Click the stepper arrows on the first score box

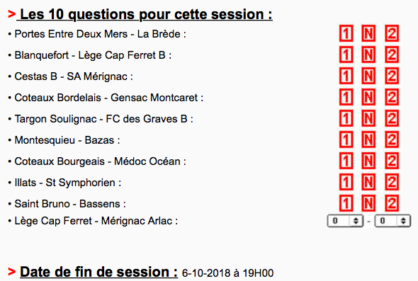(356, 221)
